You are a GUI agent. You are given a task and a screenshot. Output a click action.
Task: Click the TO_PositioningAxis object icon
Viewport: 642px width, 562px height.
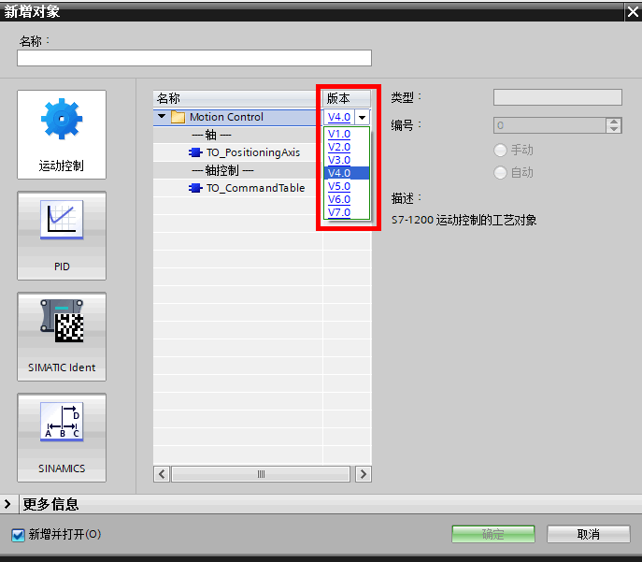tap(195, 152)
